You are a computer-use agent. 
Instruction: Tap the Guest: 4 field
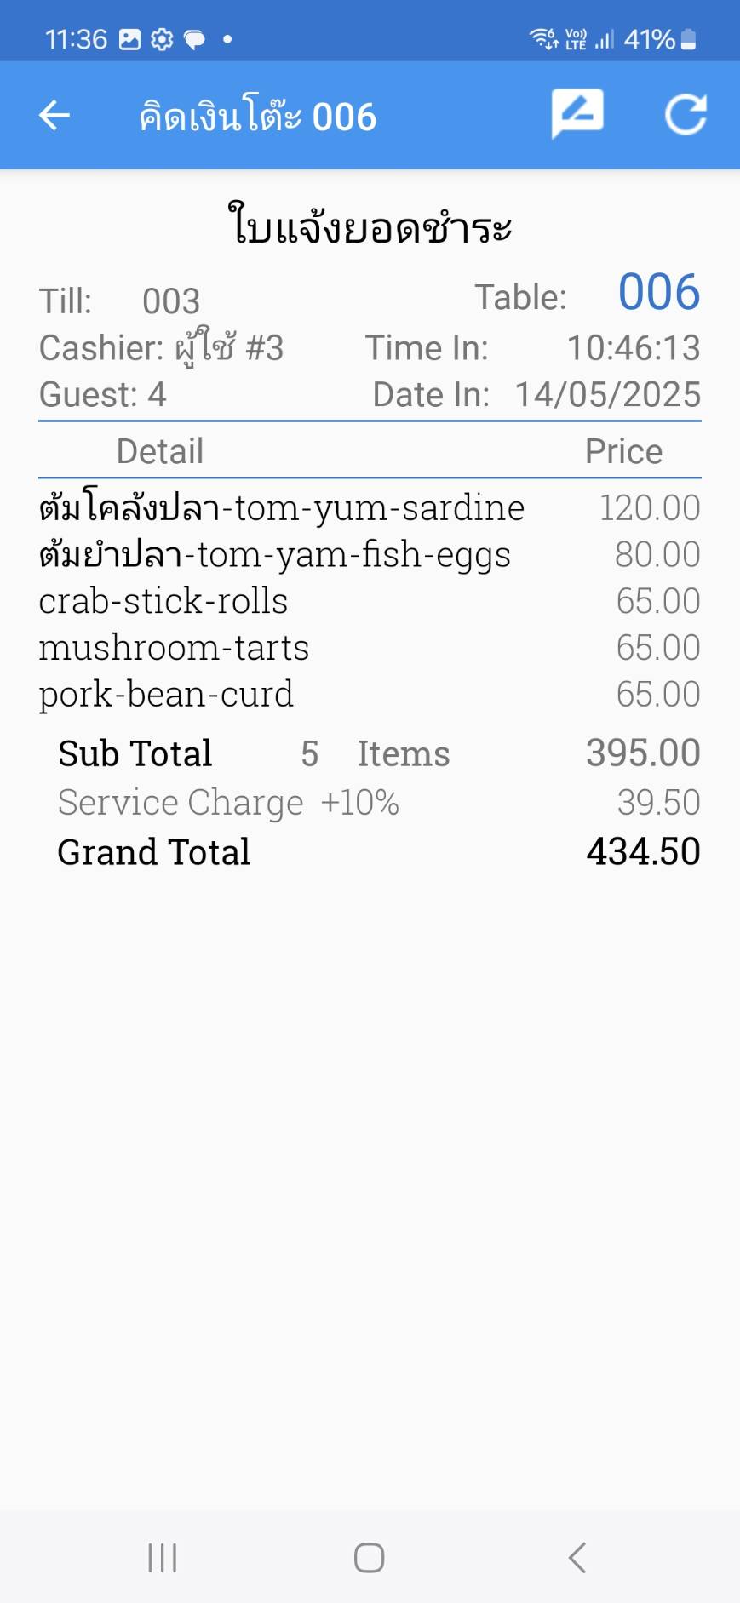(x=103, y=394)
